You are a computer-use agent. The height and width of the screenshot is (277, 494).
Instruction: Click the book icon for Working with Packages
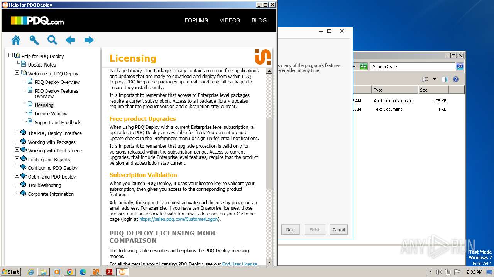[24, 141]
